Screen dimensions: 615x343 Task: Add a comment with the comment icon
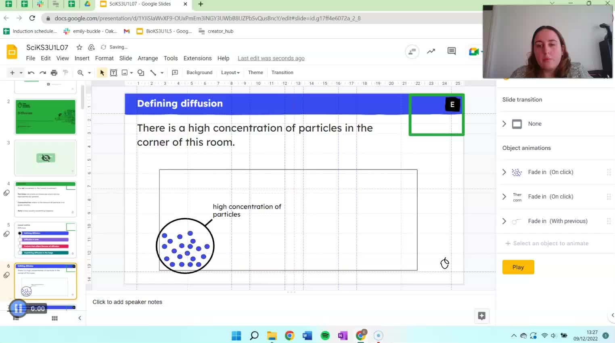tap(175, 73)
